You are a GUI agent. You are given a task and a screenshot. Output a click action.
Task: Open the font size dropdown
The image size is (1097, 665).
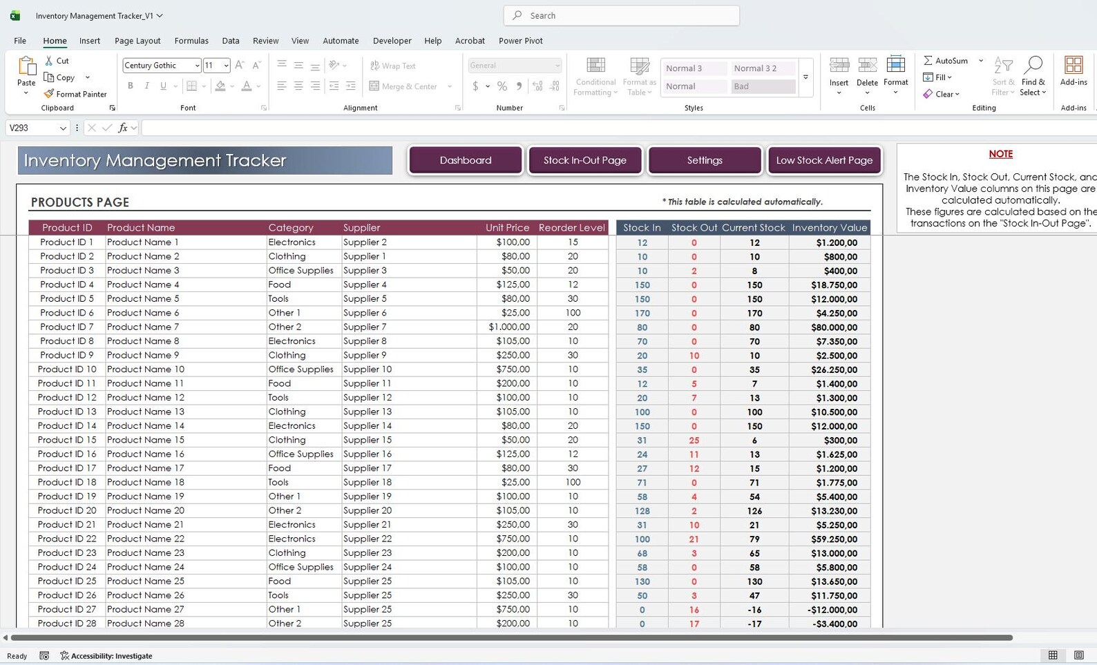coord(226,66)
